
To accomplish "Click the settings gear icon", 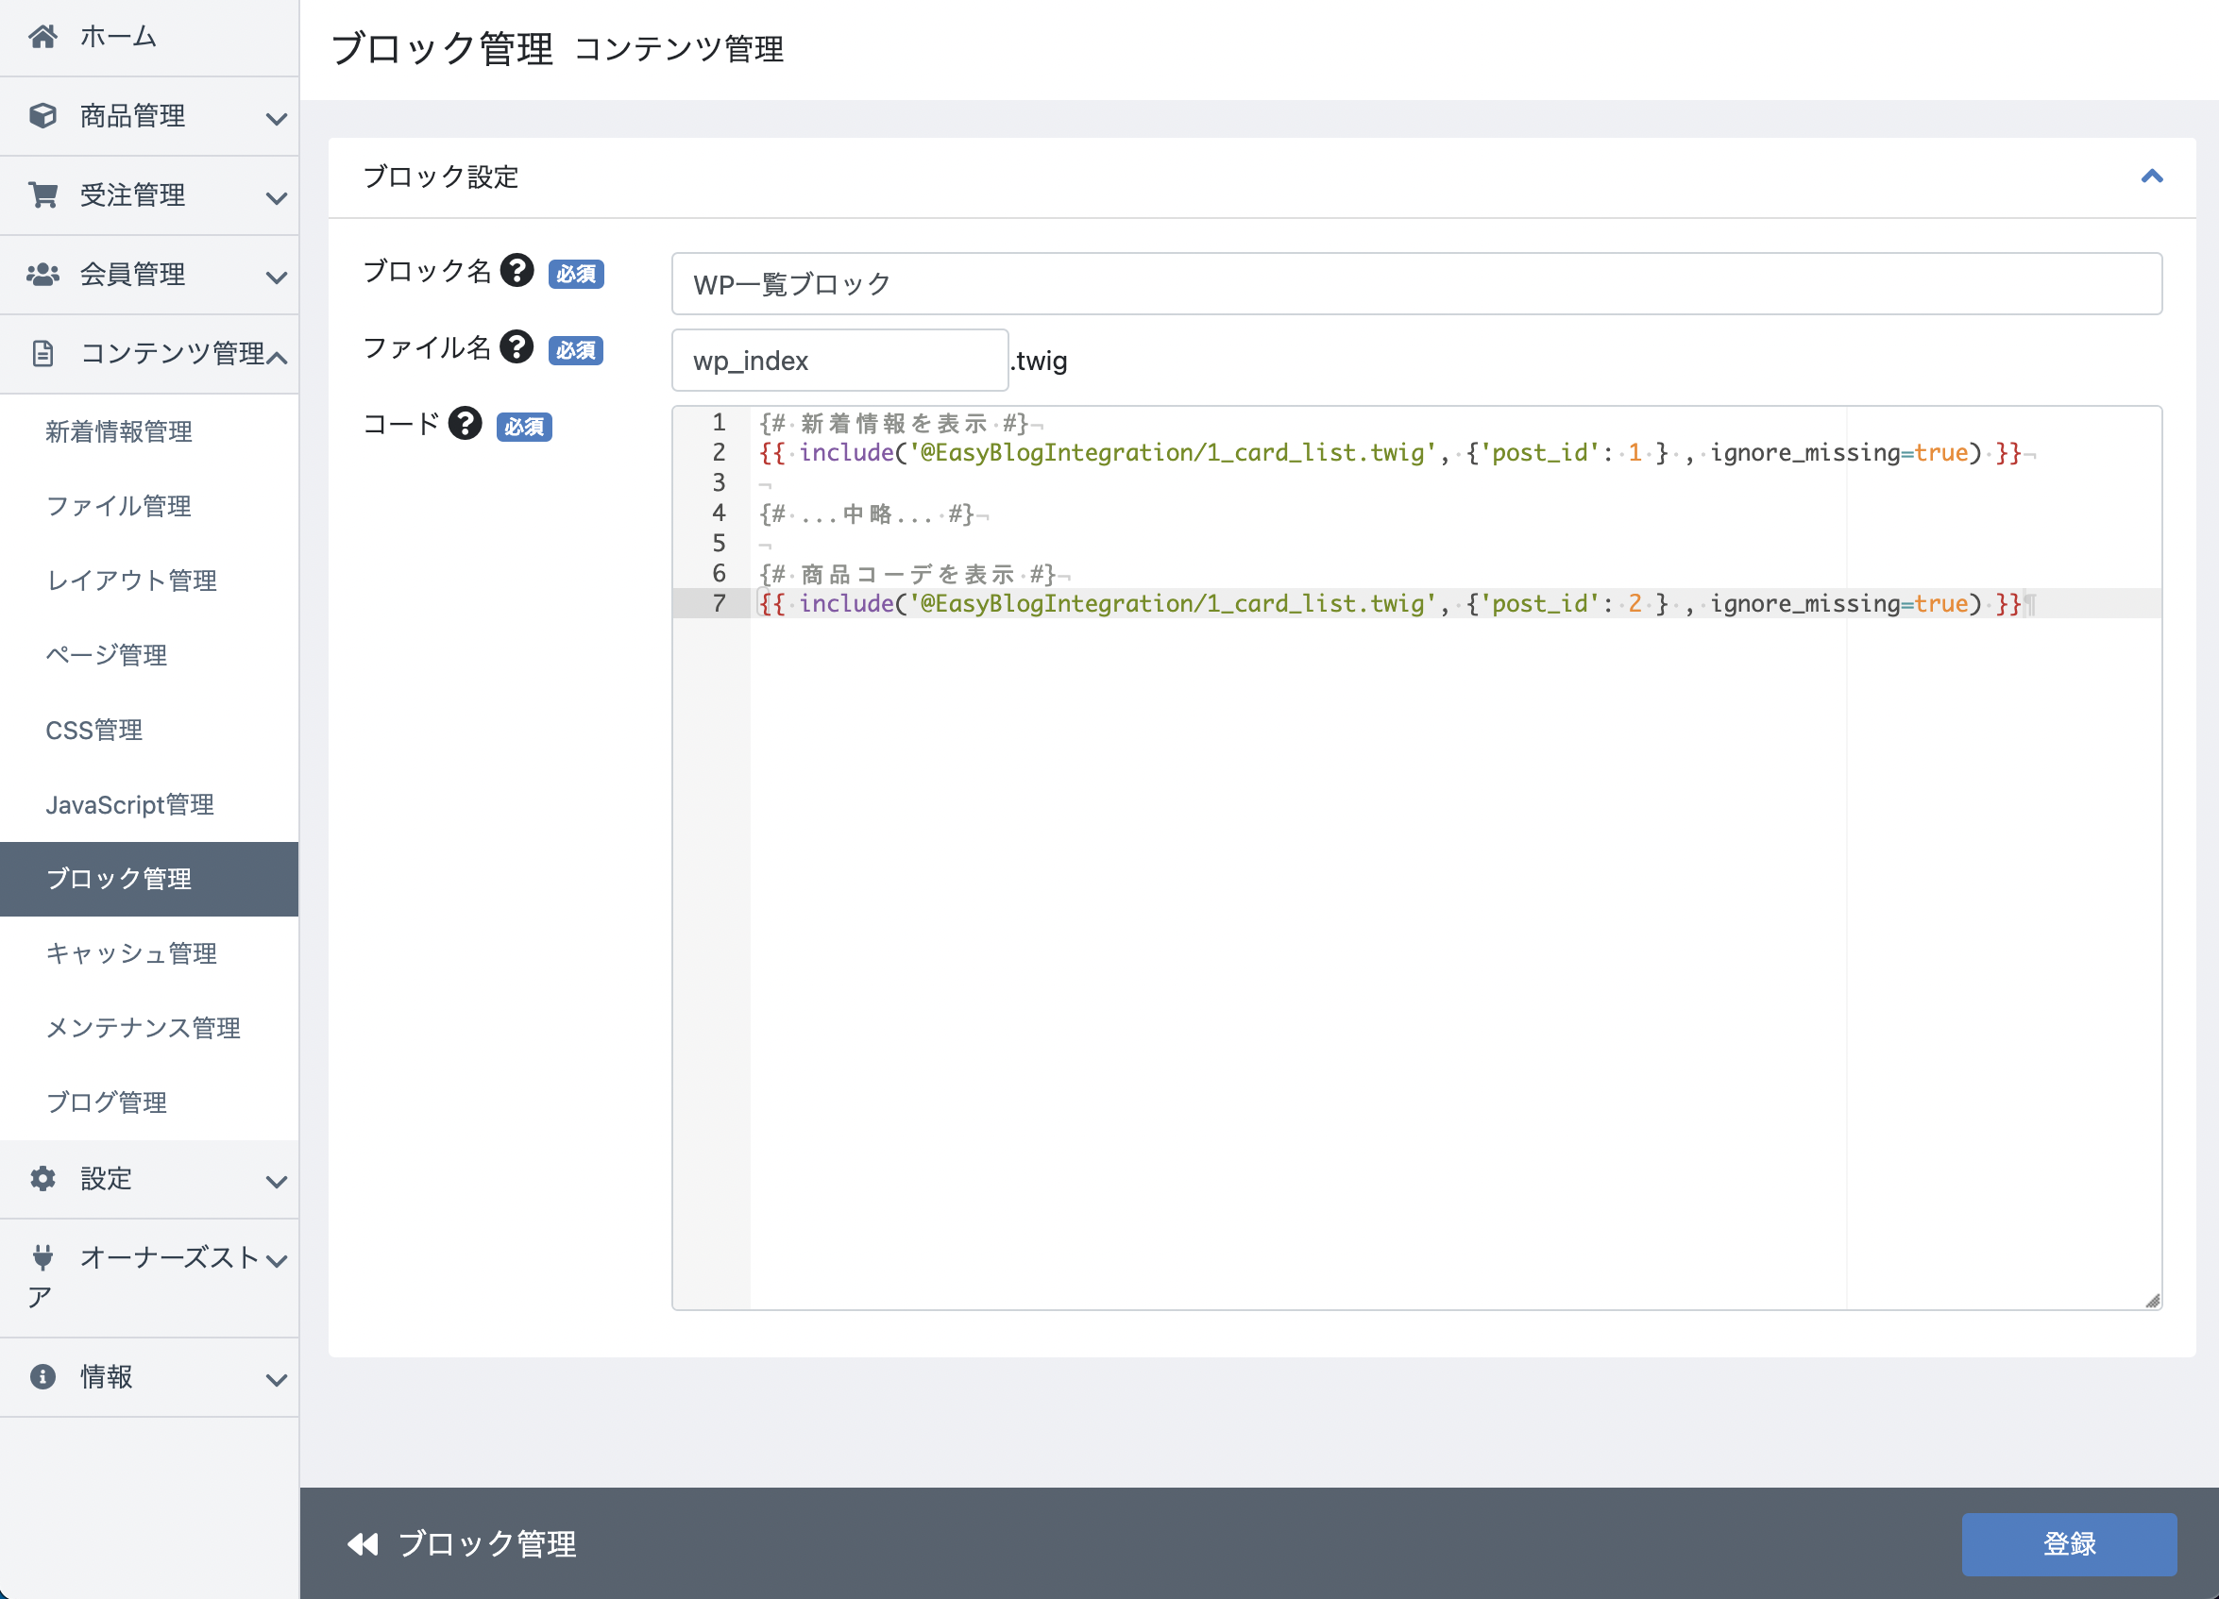I will point(42,1178).
